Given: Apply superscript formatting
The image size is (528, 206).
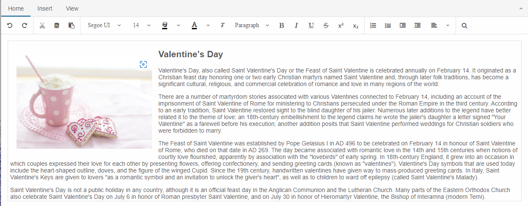Looking at the screenshot, I should point(341,25).
